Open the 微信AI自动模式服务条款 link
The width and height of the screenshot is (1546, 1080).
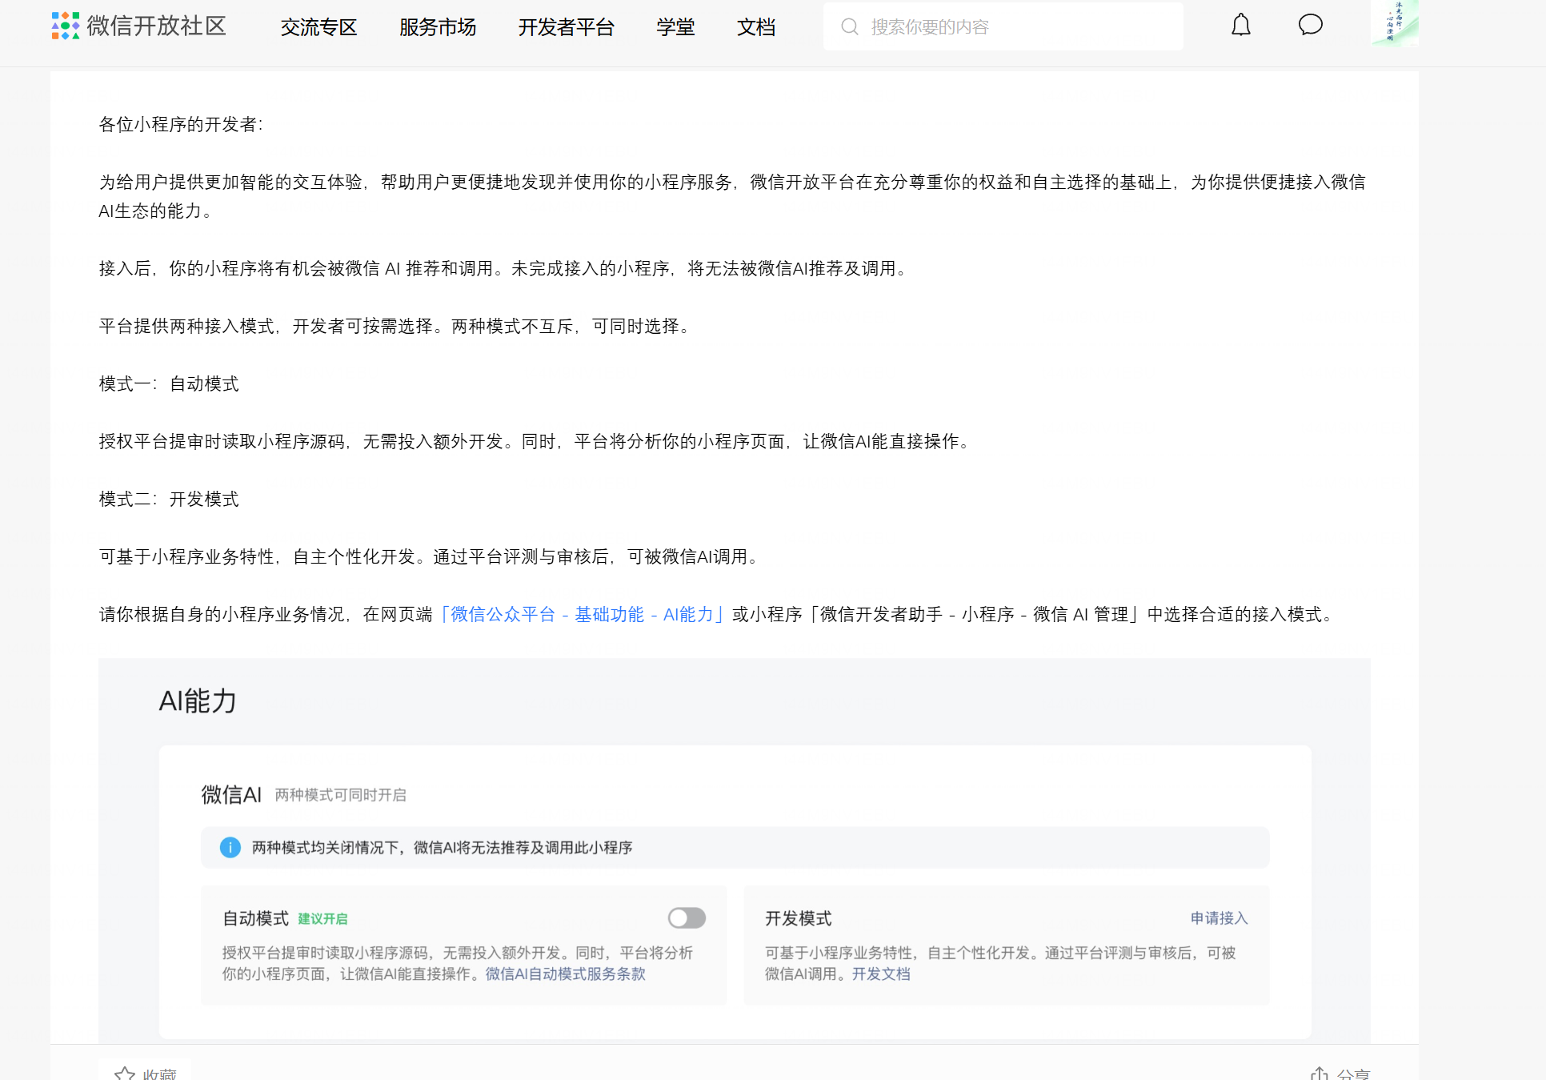(565, 974)
